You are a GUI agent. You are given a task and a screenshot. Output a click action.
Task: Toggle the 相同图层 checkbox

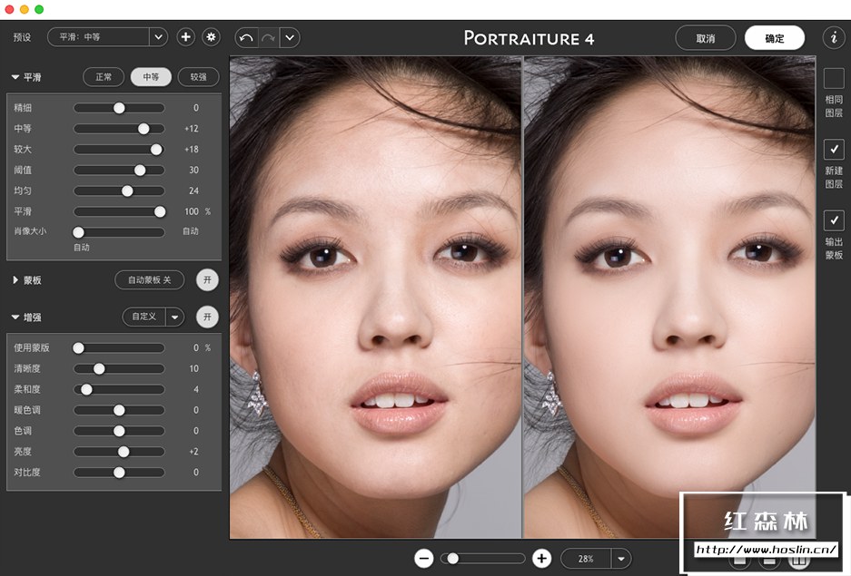833,79
